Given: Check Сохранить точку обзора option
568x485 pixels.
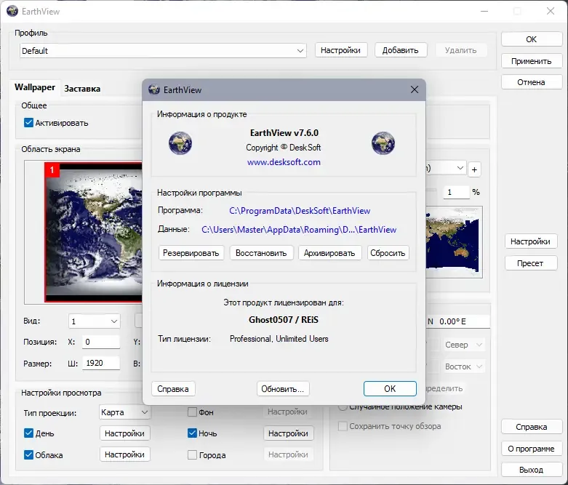Looking at the screenshot, I should (x=343, y=426).
